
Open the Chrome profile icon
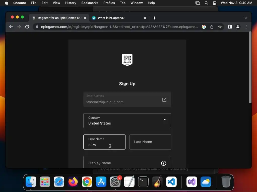click(x=238, y=27)
